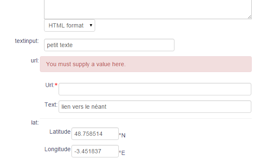
Task: Open the HTML format combo box
Action: [x=70, y=25]
